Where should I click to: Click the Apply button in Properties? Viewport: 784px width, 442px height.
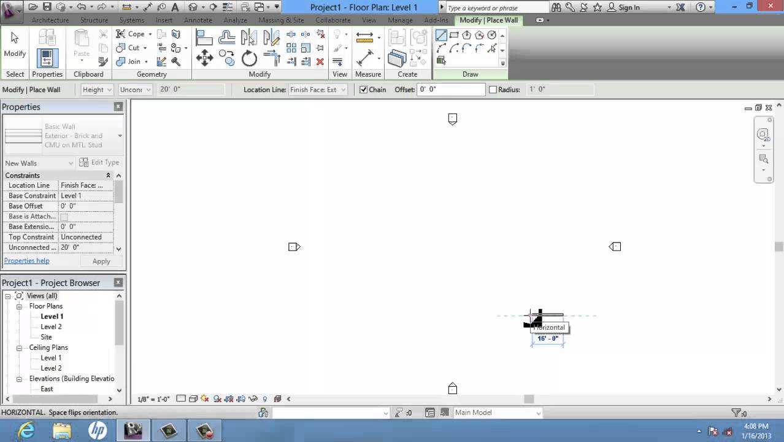click(101, 261)
